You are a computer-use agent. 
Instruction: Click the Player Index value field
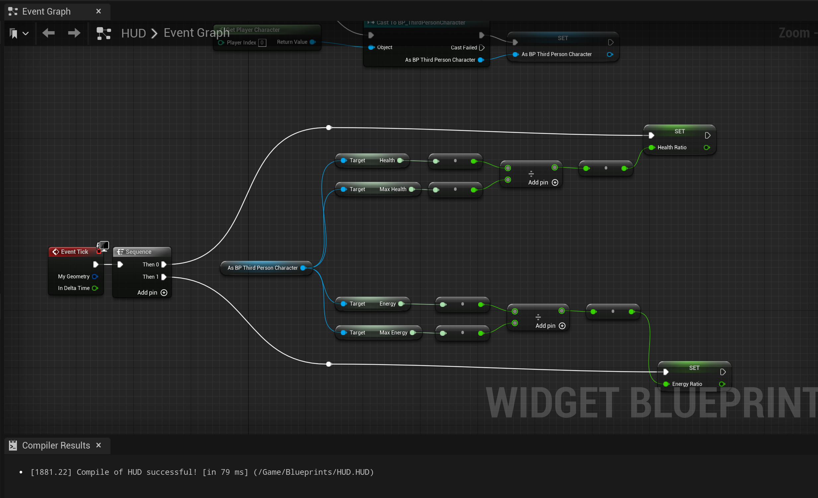[262, 42]
